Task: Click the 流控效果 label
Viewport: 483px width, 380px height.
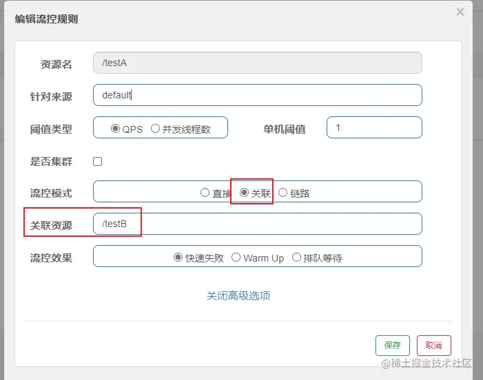Action: [x=51, y=257]
